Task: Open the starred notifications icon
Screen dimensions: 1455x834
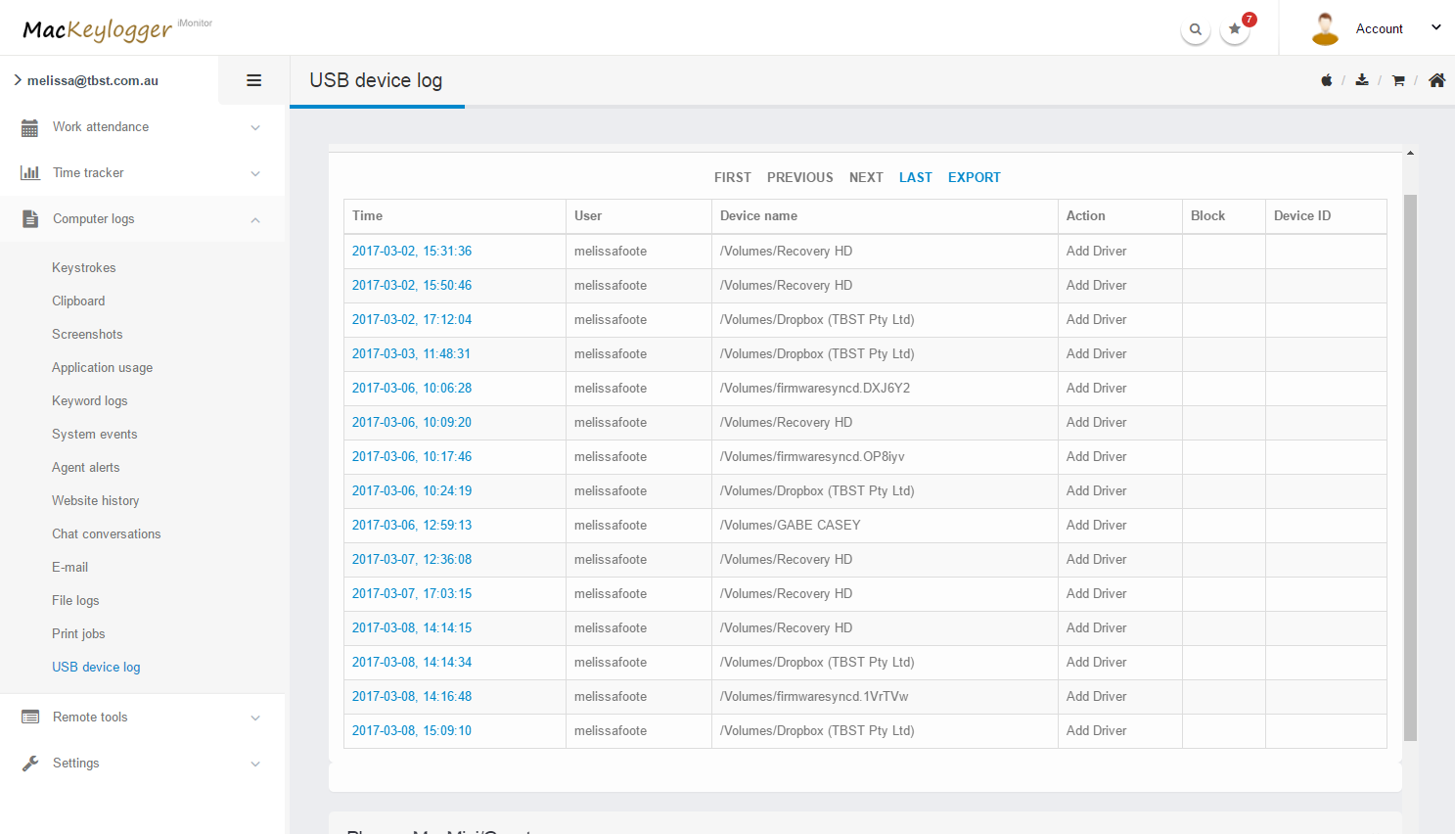Action: (x=1235, y=29)
